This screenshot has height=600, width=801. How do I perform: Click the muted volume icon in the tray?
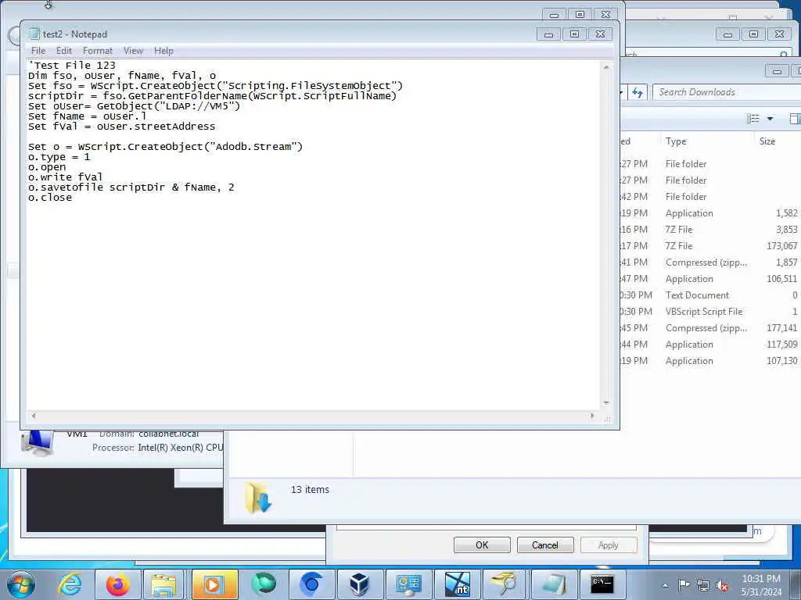tap(722, 585)
